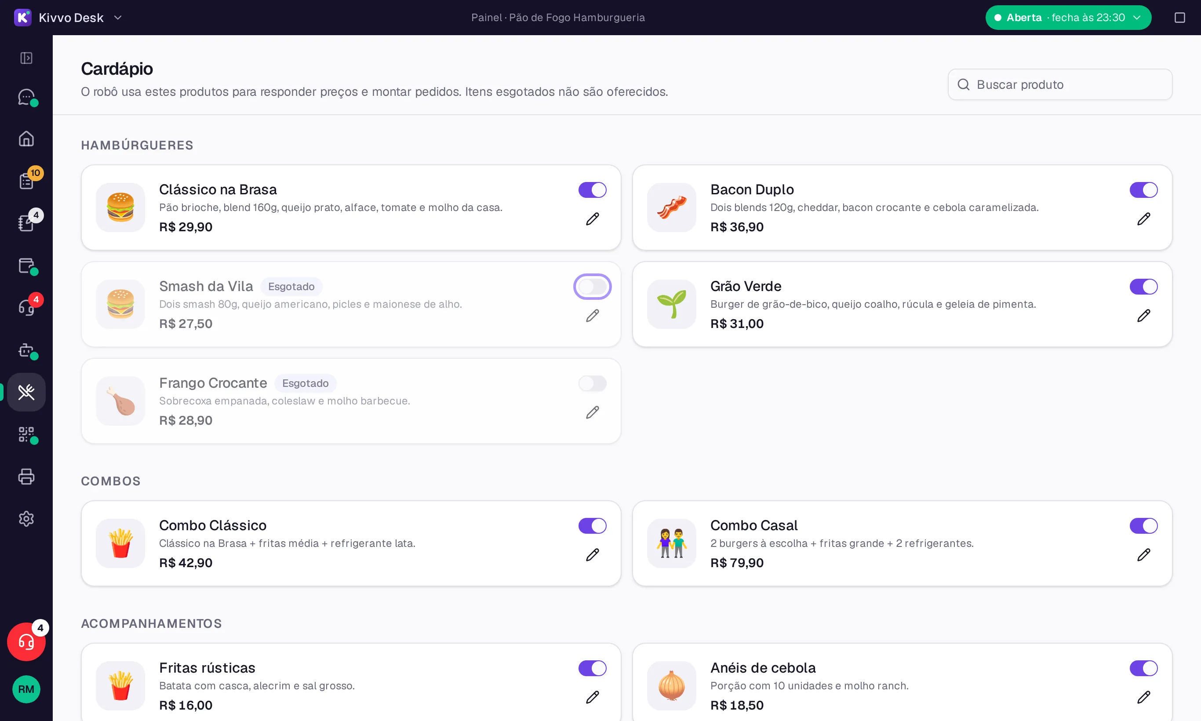Open settings gear icon in sidebar
This screenshot has width=1201, height=721.
(26, 519)
